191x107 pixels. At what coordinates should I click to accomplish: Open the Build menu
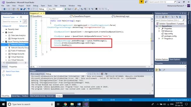point(29,6)
